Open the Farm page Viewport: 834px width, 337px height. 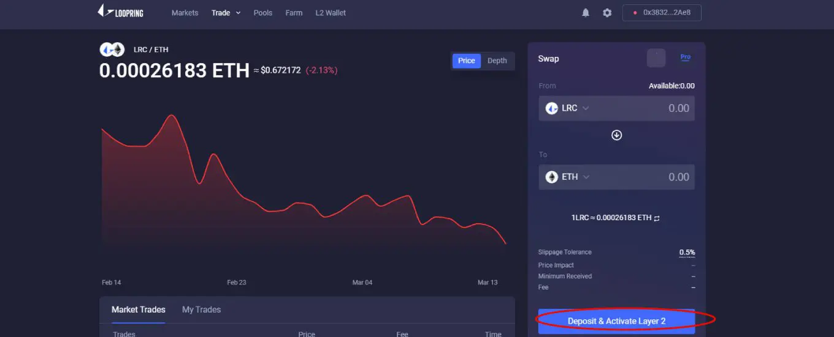294,13
